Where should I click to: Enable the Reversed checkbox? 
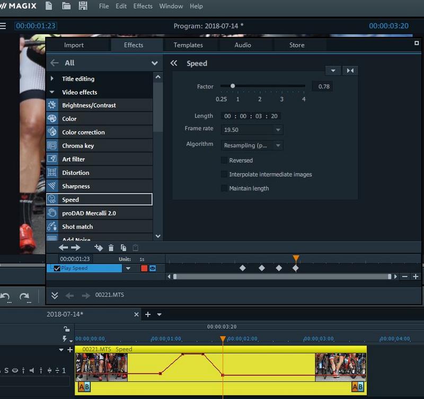(224, 161)
